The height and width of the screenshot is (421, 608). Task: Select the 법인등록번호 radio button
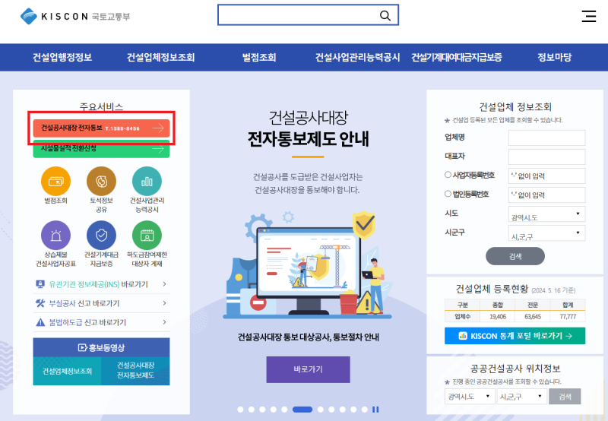(448, 194)
